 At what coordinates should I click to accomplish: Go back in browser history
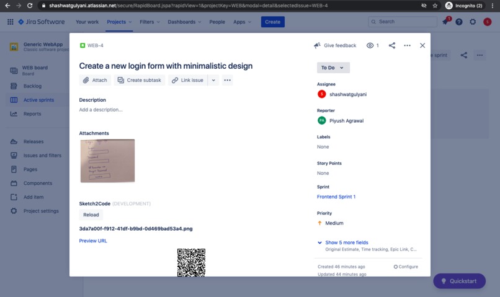click(7, 6)
